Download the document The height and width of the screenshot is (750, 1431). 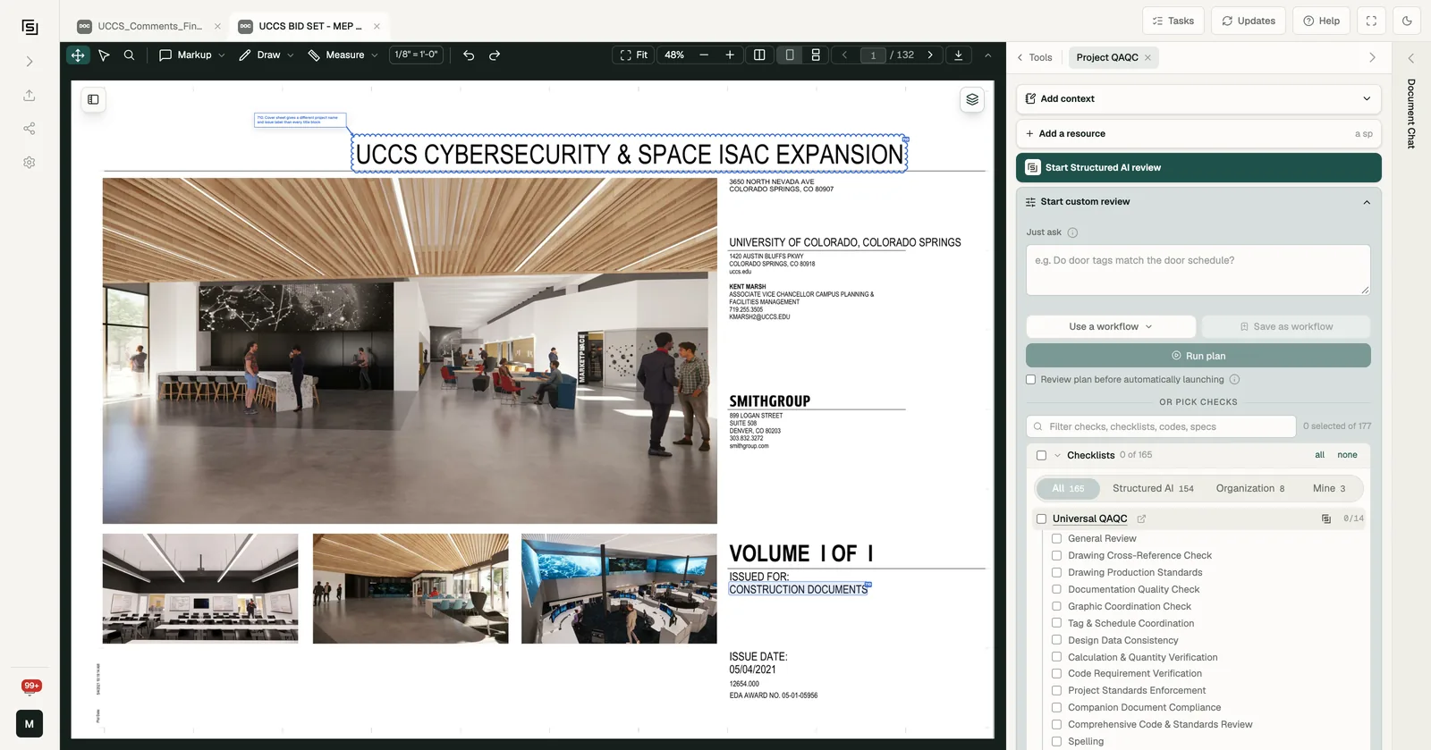click(959, 55)
